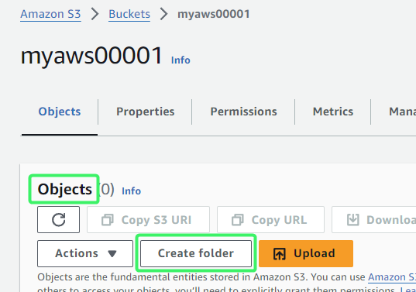Select the Objects tab
The image size is (416, 292).
[x=60, y=112]
